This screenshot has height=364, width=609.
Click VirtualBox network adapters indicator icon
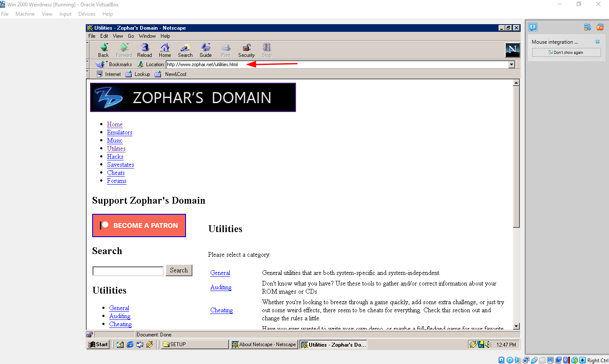tap(526, 360)
